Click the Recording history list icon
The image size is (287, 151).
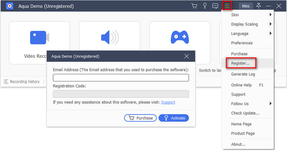(x=6, y=82)
